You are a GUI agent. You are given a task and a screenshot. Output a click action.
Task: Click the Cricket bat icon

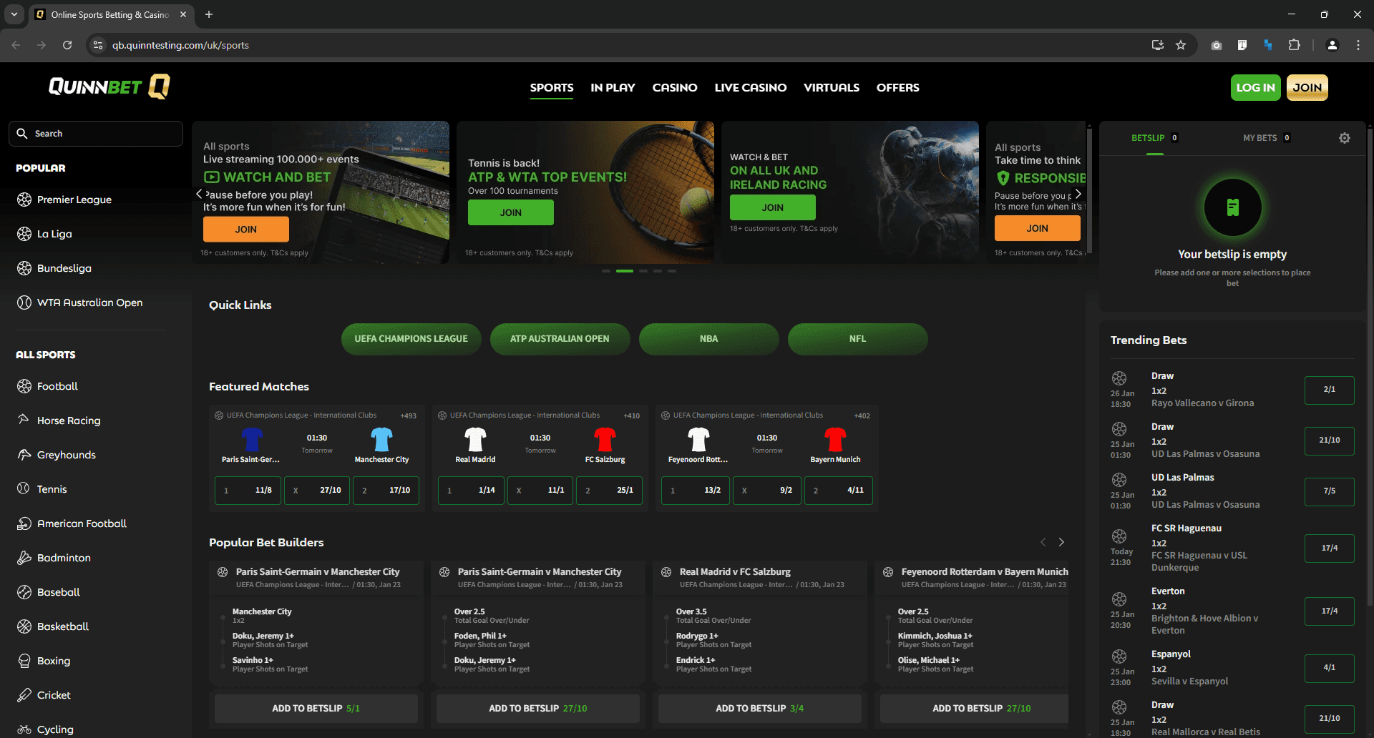tap(24, 695)
